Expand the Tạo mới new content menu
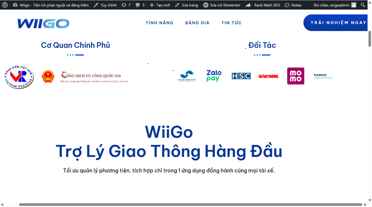The image size is (372, 207). [160, 5]
